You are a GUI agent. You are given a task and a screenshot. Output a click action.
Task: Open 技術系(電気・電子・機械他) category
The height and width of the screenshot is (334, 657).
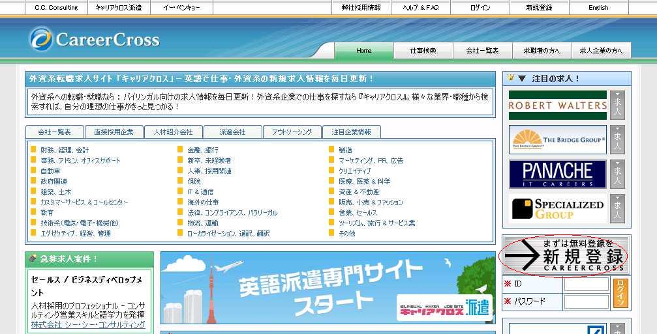tap(80, 223)
